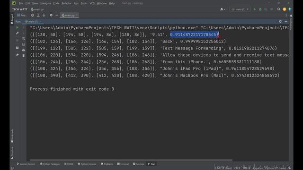The height and width of the screenshot is (170, 303).
Task: Print the console output
Action: 23,50
